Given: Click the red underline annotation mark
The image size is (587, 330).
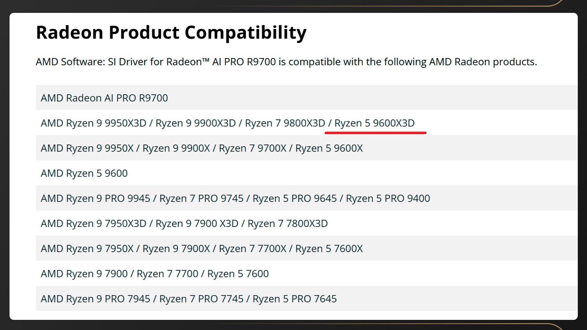Looking at the screenshot, I should (375, 133).
